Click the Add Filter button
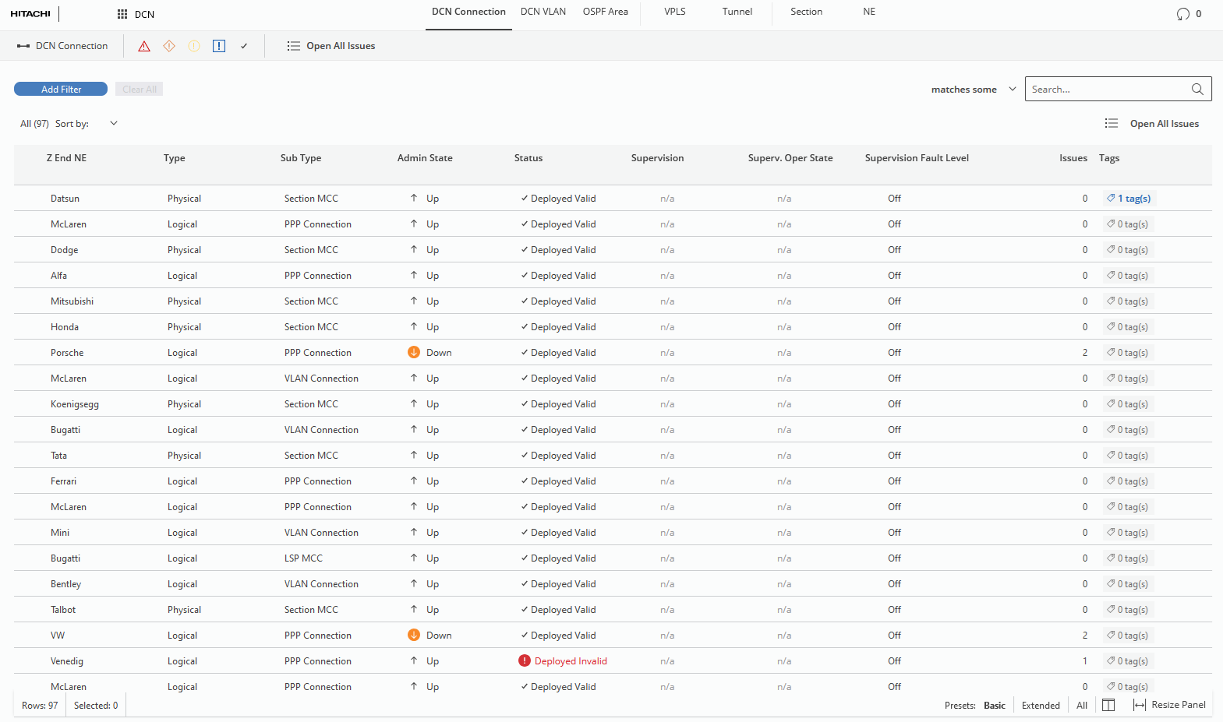 pos(61,89)
